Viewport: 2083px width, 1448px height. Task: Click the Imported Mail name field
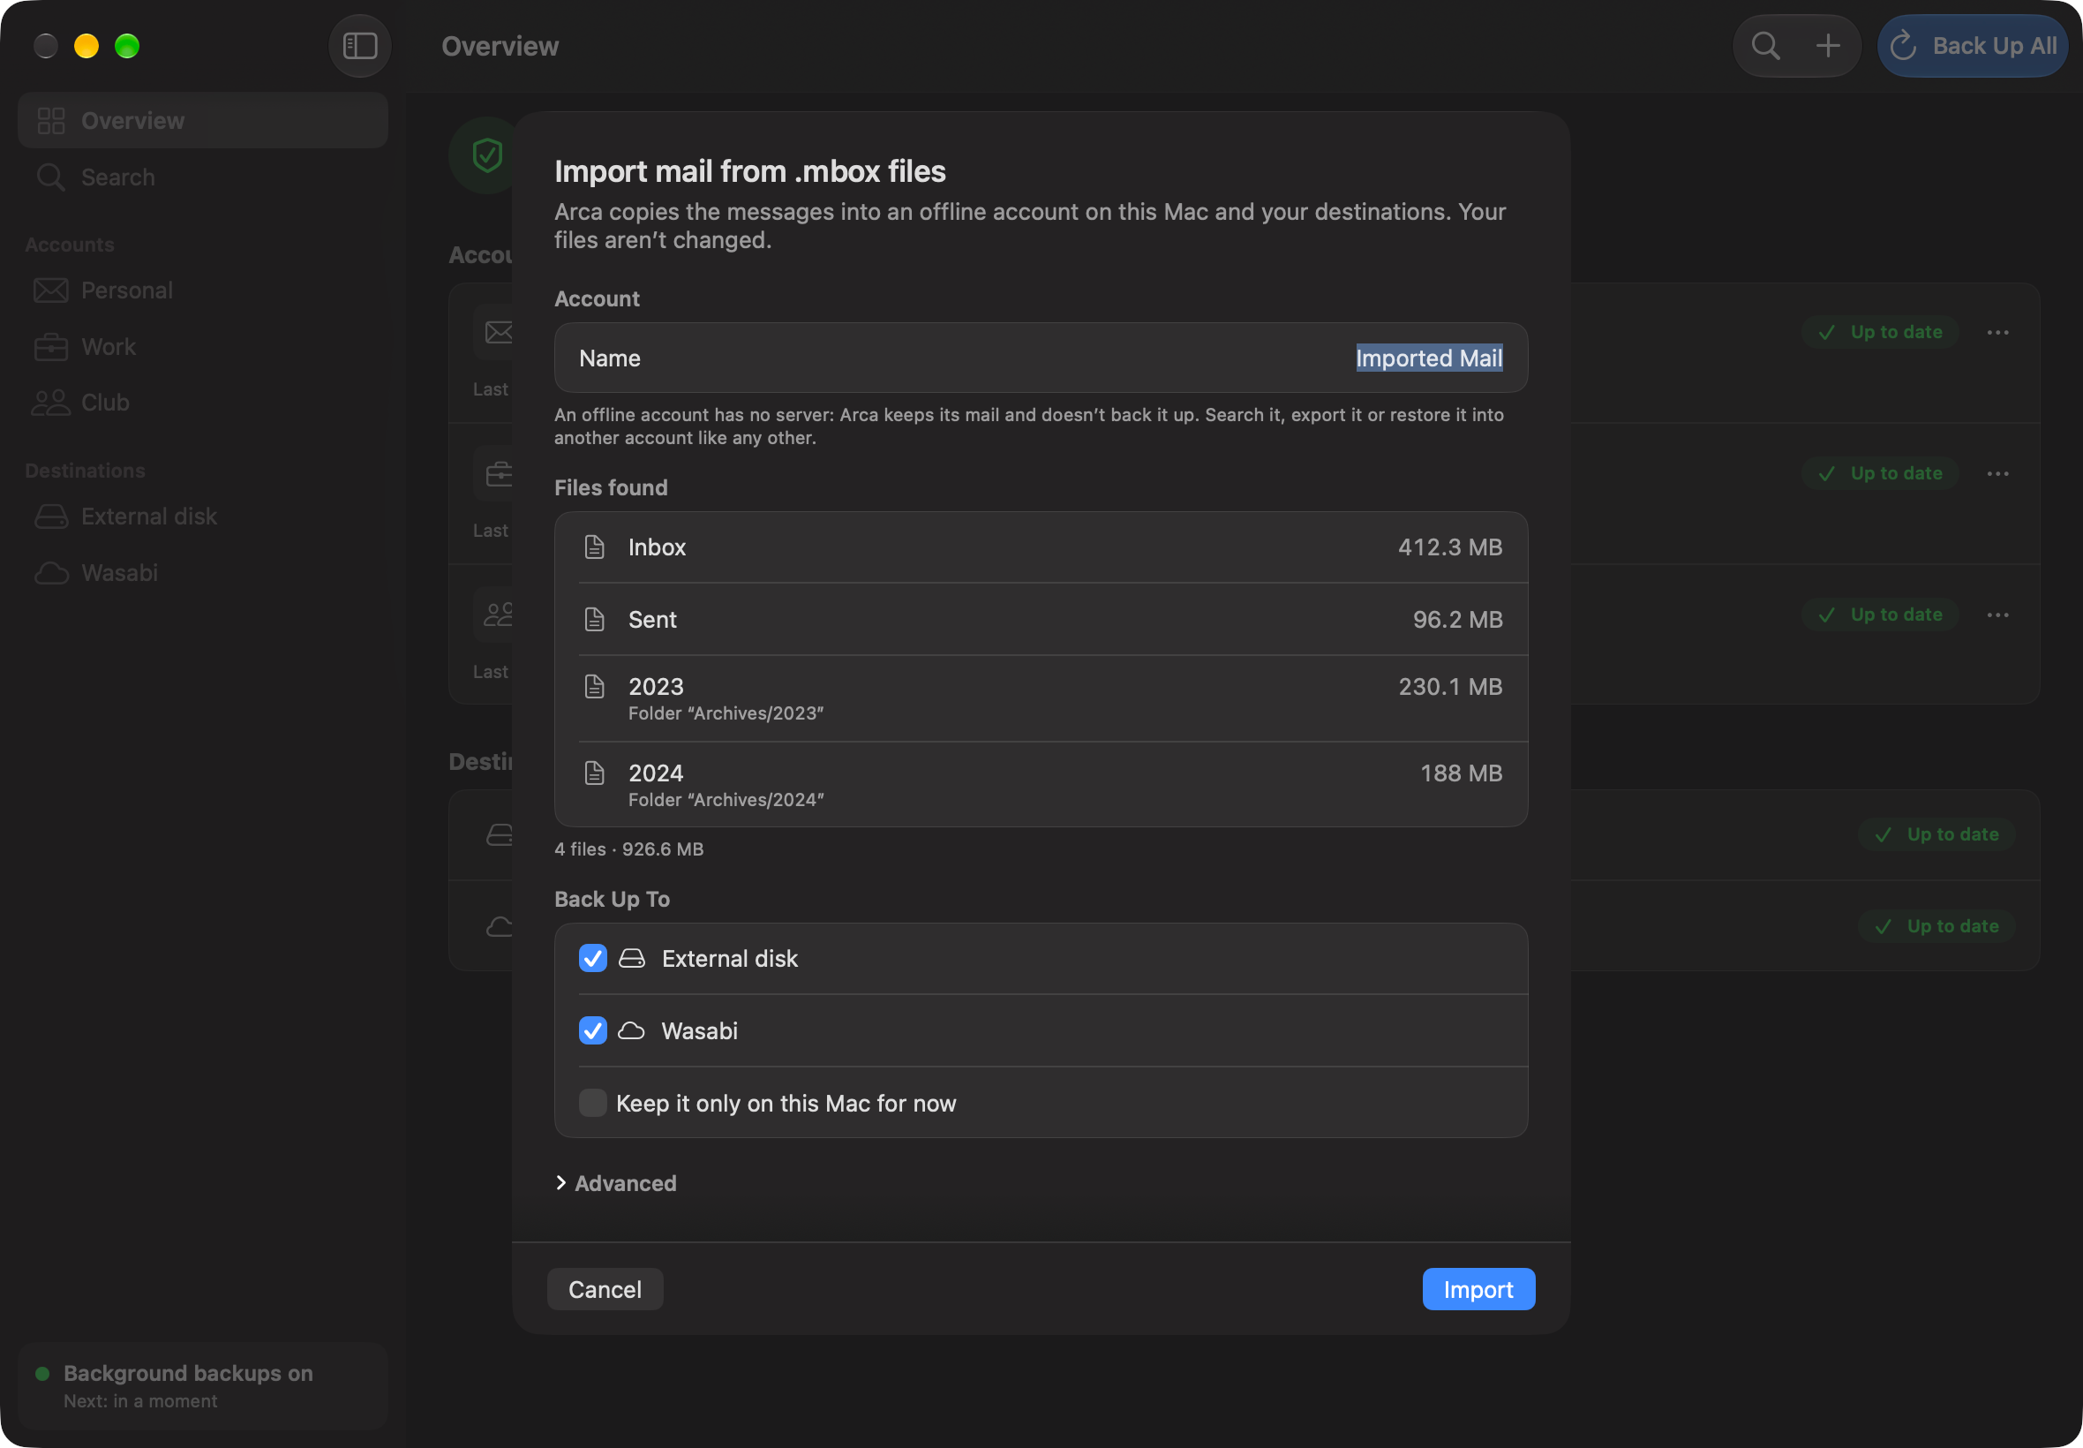pos(1041,358)
